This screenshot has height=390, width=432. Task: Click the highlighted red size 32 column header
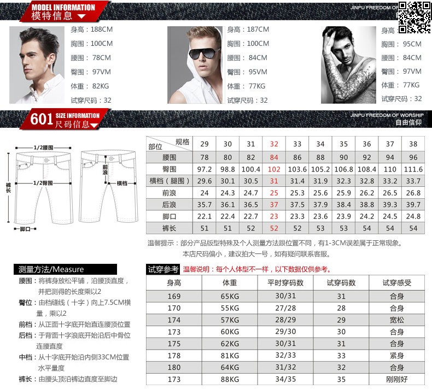[x=274, y=144]
